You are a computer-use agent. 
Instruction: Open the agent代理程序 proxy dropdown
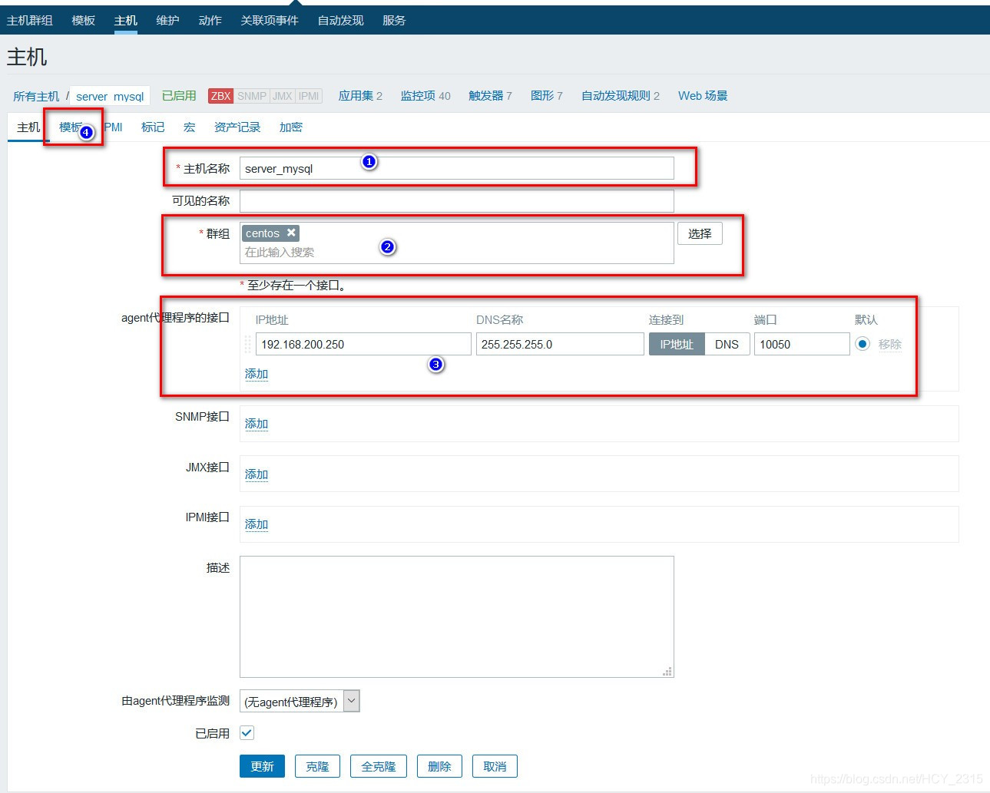(300, 701)
